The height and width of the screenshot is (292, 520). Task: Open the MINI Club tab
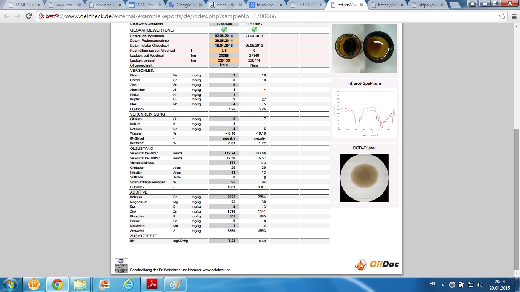click(23, 5)
